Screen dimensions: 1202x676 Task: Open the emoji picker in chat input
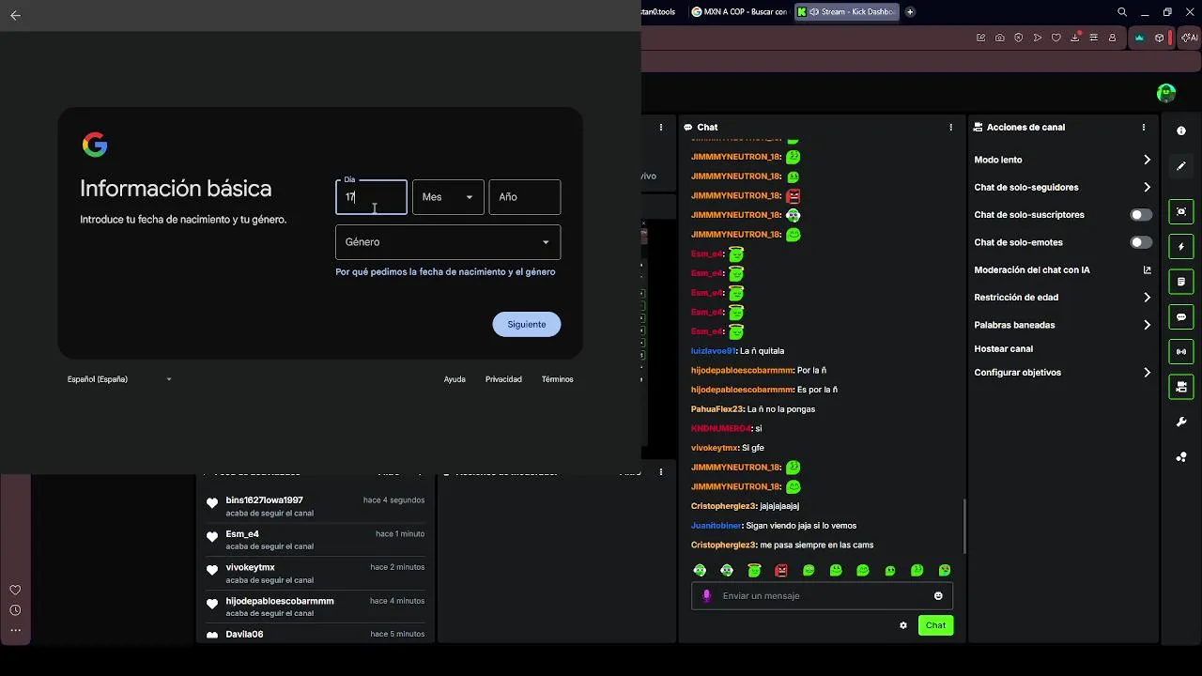(x=938, y=595)
